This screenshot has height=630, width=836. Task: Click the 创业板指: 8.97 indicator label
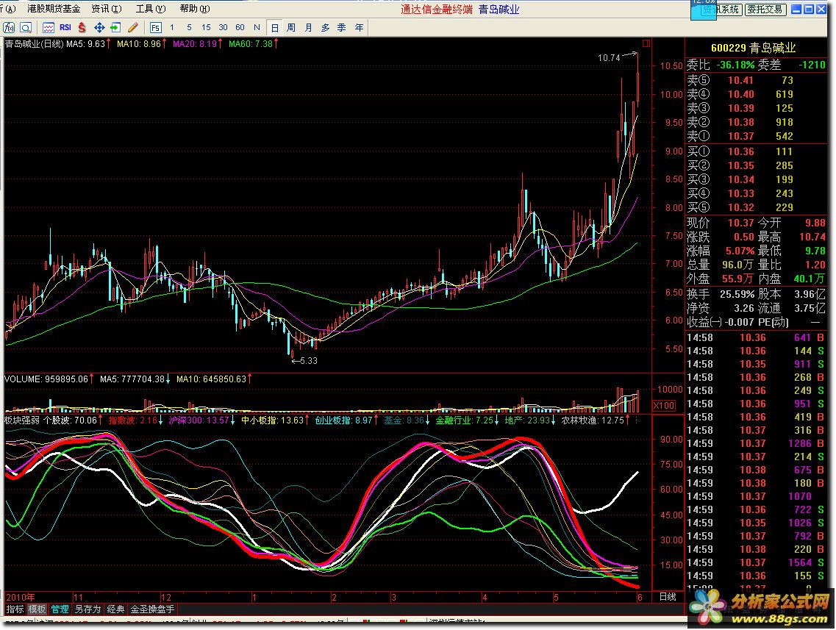tap(343, 420)
